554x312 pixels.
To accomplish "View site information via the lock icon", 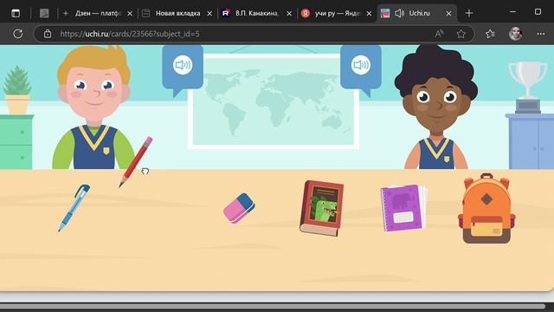I will (x=48, y=34).
